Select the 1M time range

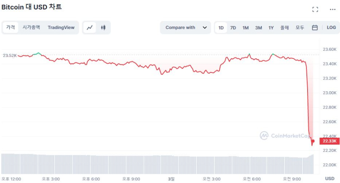tap(246, 28)
